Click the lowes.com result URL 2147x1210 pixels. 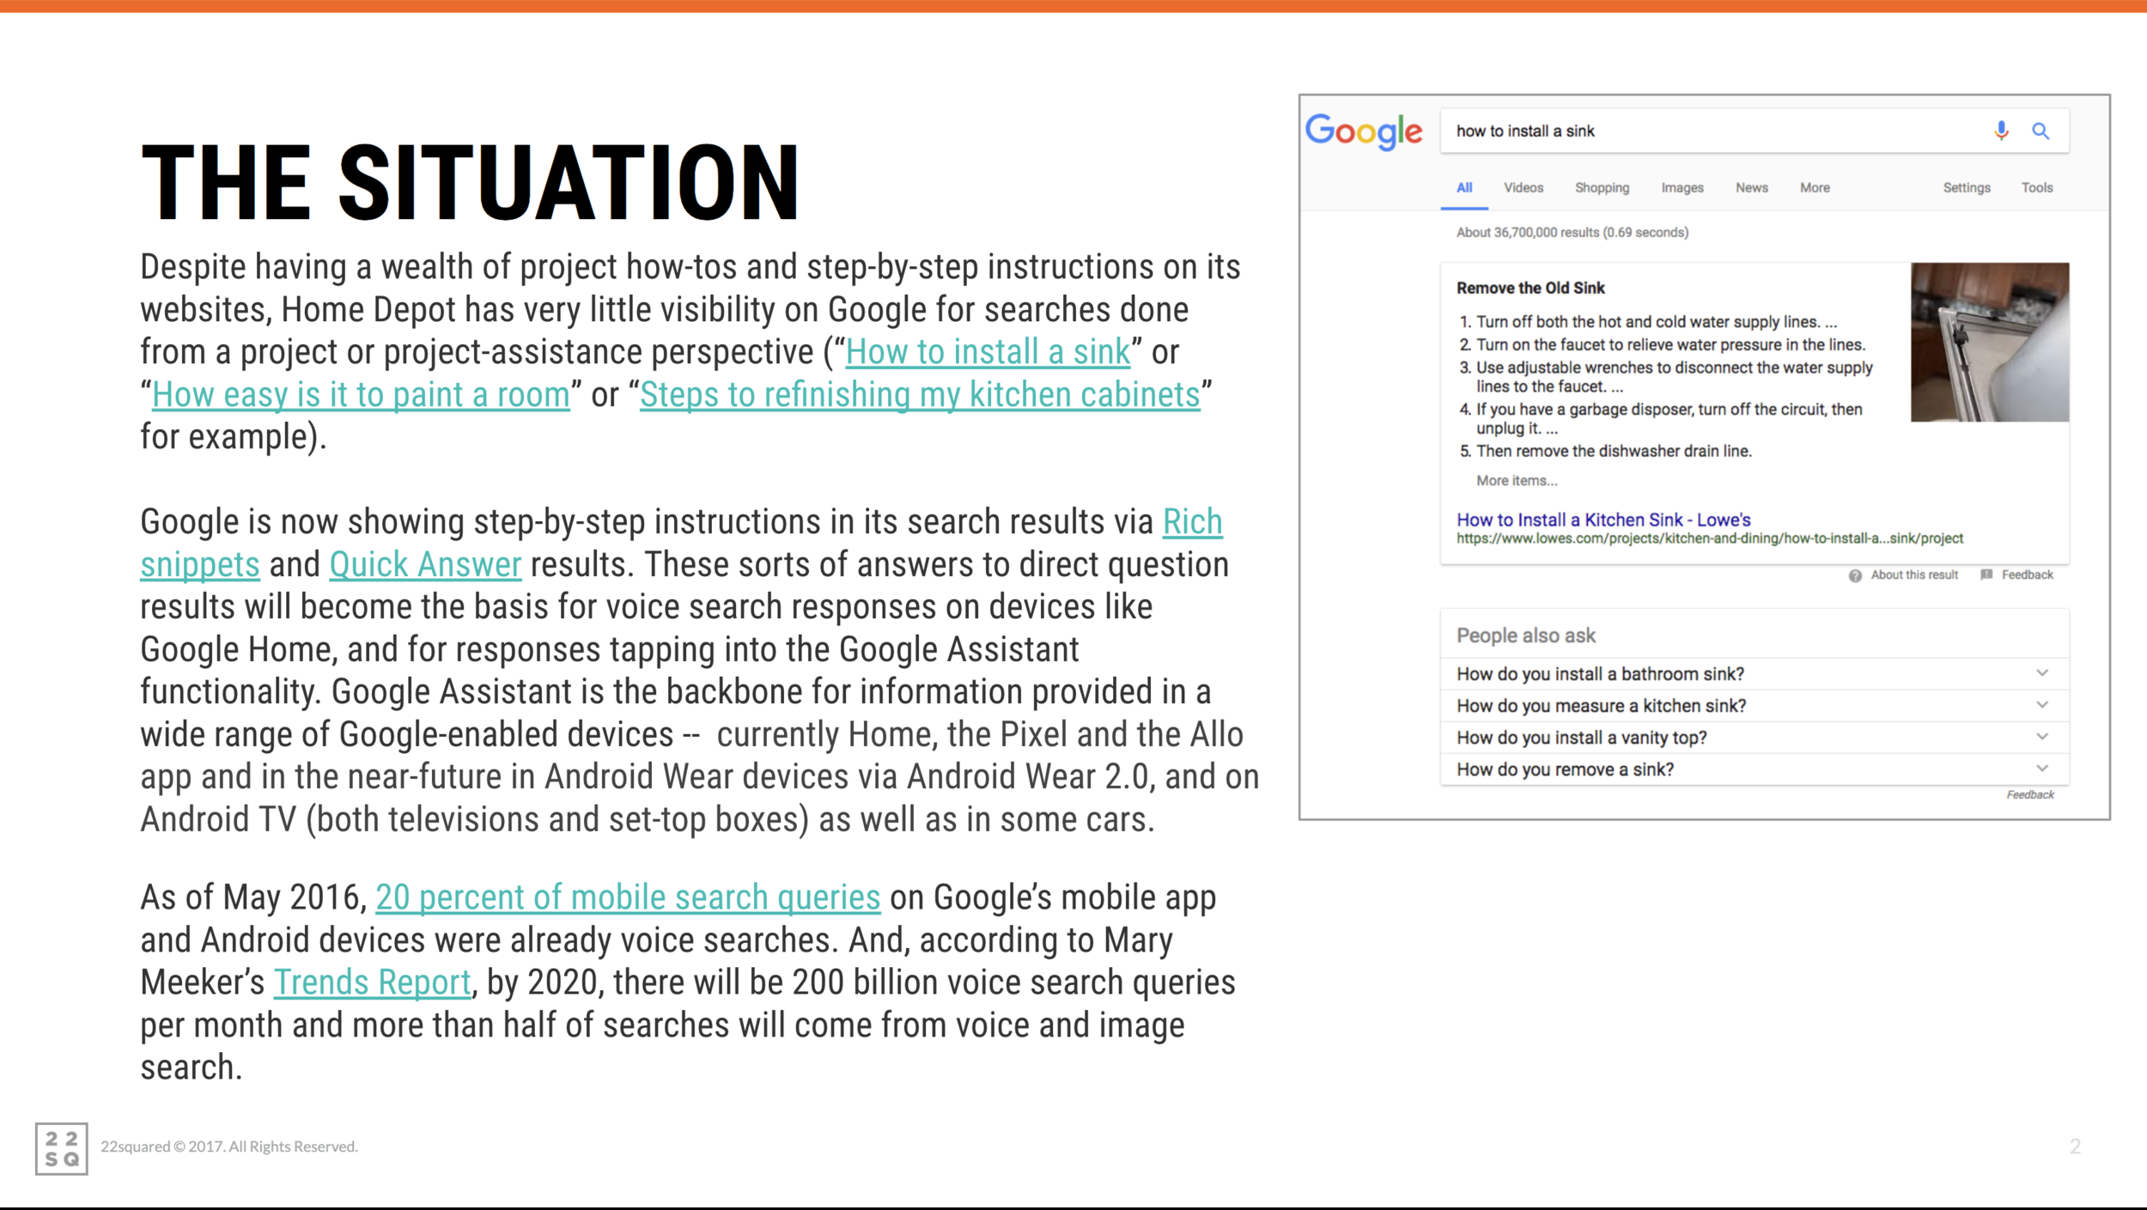1709,538
